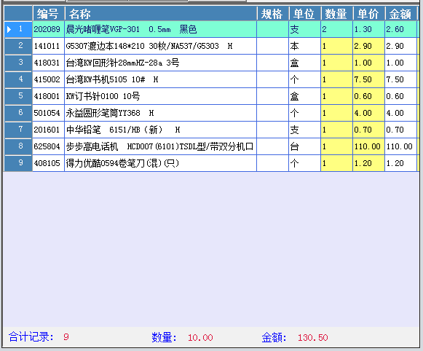
Task: Edit the unit price 2.90 cell
Action: click(369, 46)
